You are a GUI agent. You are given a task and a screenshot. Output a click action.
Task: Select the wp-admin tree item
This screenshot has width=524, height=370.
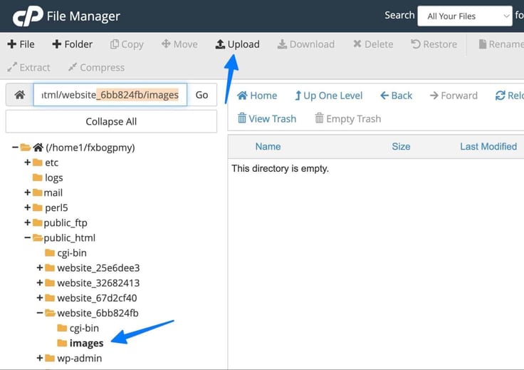click(80, 359)
